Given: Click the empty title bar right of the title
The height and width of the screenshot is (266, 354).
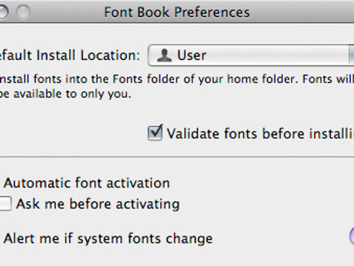Looking at the screenshot, I should click(x=302, y=12).
